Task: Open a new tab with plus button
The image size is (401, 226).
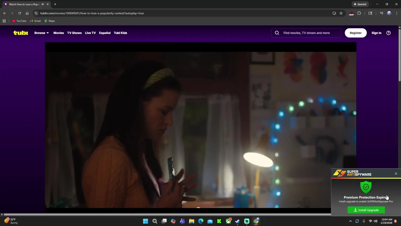Action: tap(55, 4)
